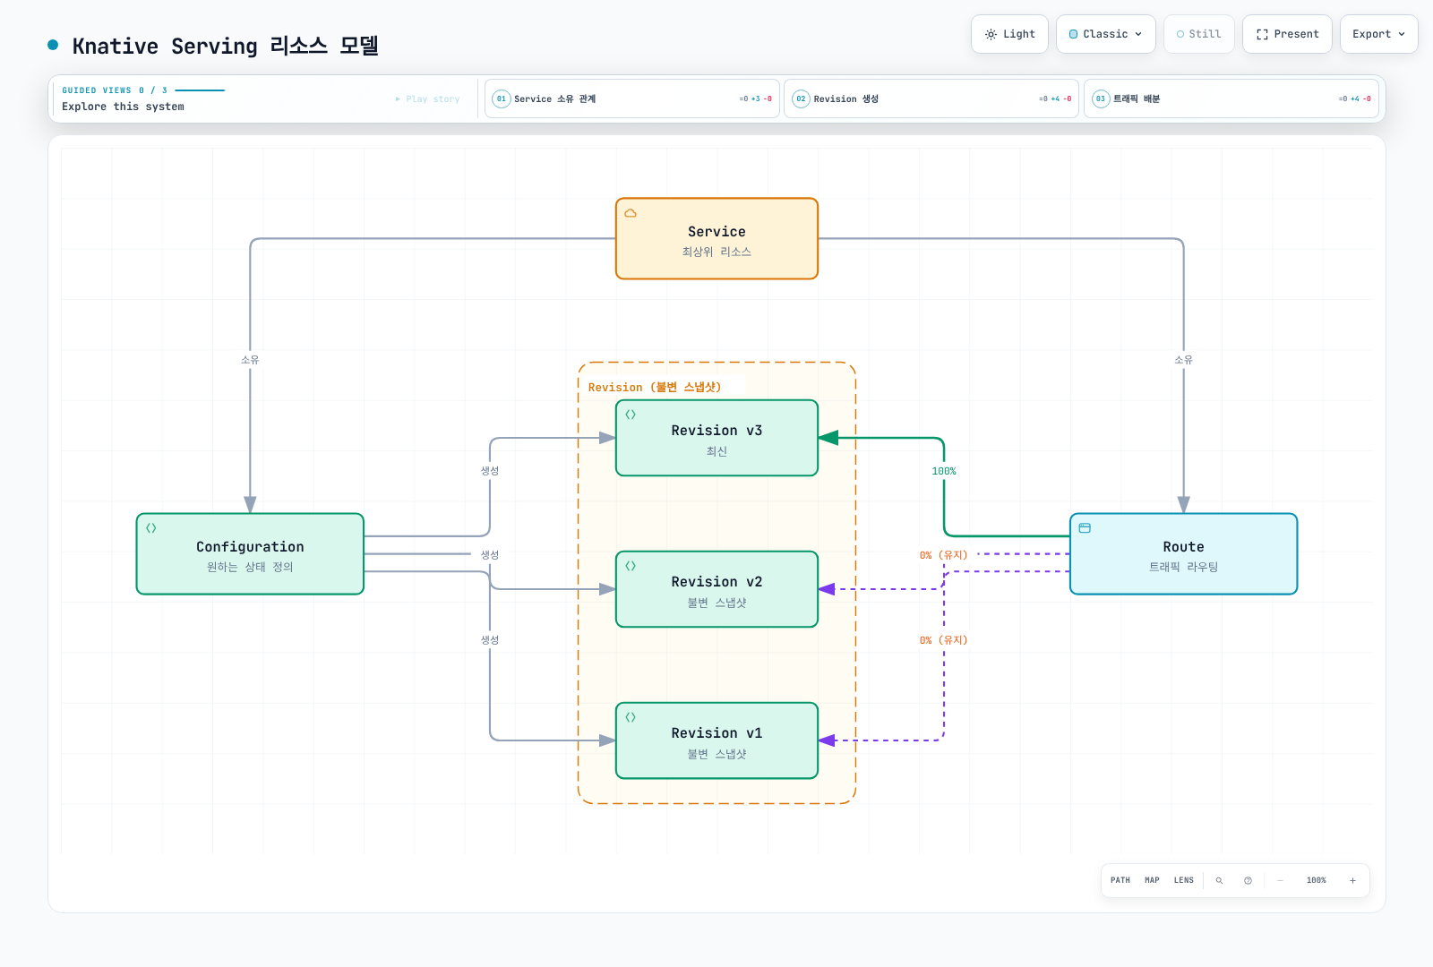Activate MAP mode in canvas toolbar
The width and height of the screenshot is (1433, 967).
pos(1152,880)
